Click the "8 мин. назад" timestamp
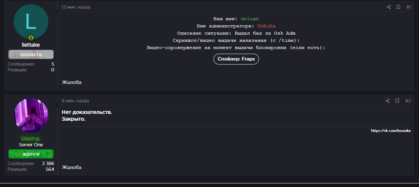The image size is (419, 187). [x=75, y=101]
